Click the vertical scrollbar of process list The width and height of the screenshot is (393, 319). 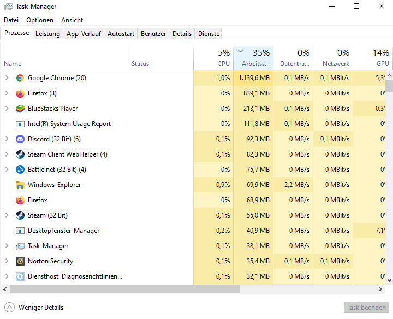(389, 164)
